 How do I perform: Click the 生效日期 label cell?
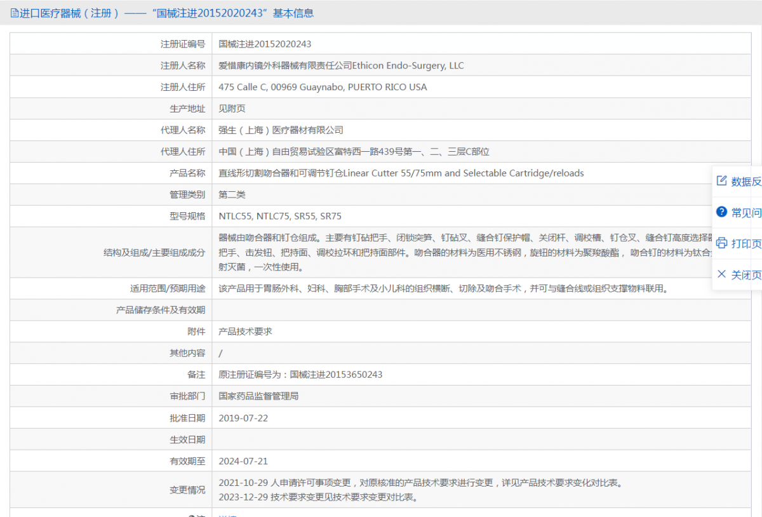(111, 440)
